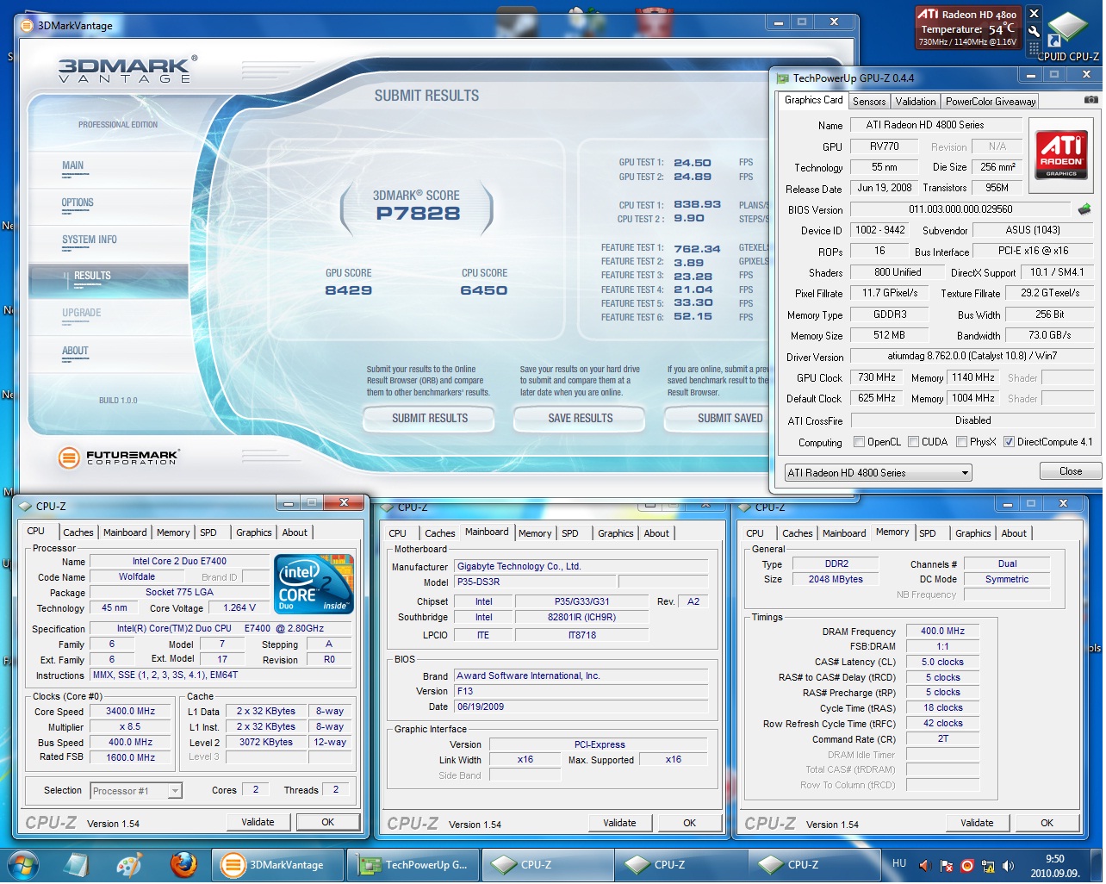Click the Notepad icon in taskbar
The height and width of the screenshot is (884, 1106).
click(x=76, y=864)
